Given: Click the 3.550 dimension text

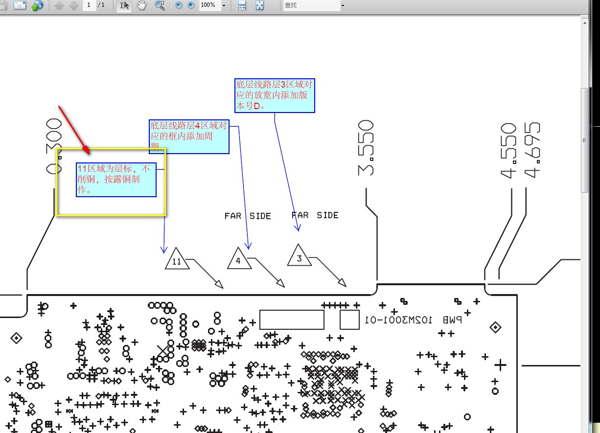Looking at the screenshot, I should [x=366, y=147].
